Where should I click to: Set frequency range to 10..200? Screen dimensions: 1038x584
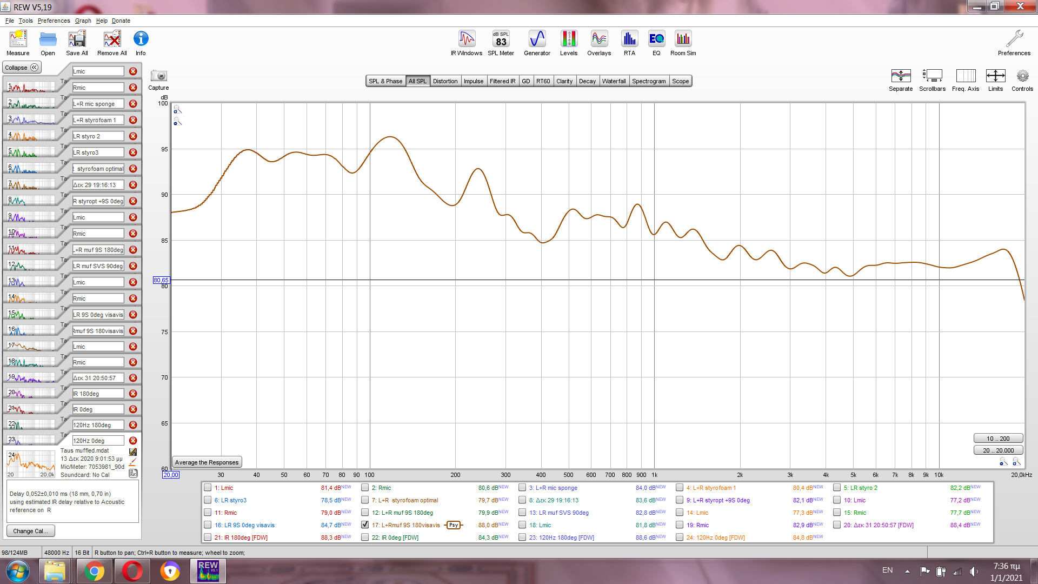997,439
